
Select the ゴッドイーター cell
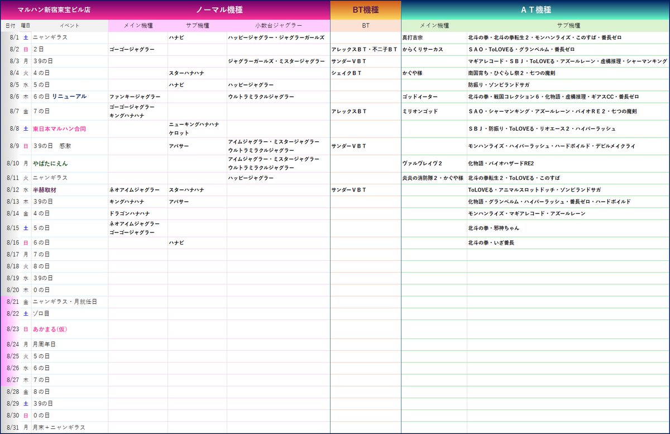pyautogui.click(x=434, y=96)
